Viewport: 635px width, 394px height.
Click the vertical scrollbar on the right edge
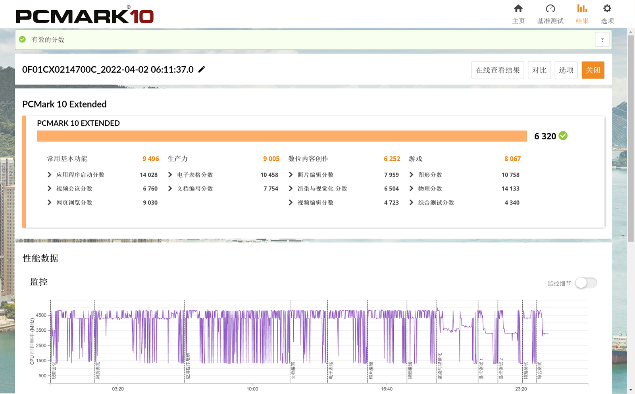[x=631, y=138]
